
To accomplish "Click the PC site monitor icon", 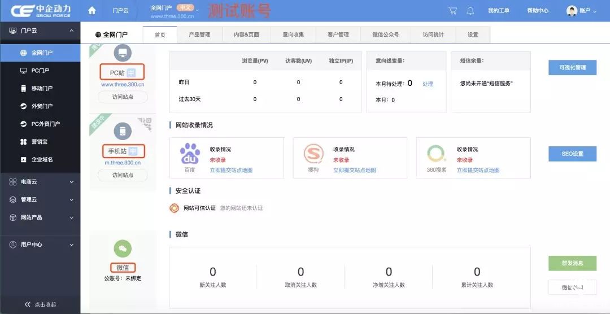I will pyautogui.click(x=123, y=53).
